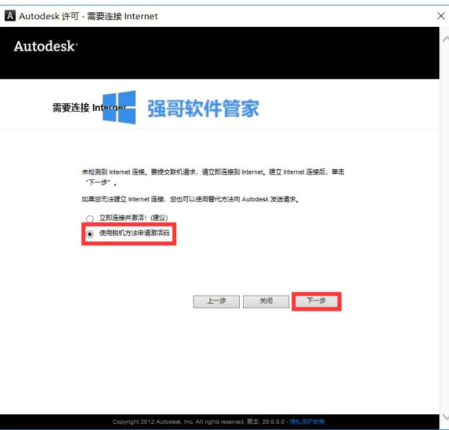Viewport: 449px width, 430px height.
Task: Click the Autodesk logo in the black header
Action: pyautogui.click(x=46, y=46)
